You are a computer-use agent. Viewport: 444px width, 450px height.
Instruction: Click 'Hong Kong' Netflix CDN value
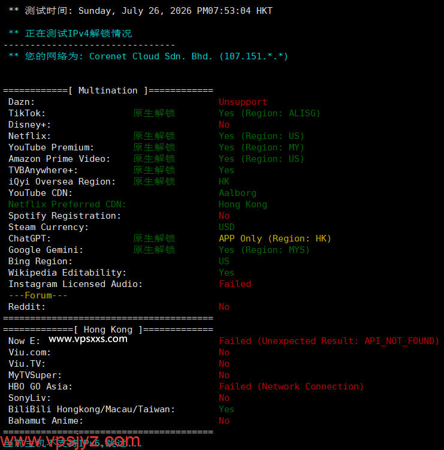[243, 204]
